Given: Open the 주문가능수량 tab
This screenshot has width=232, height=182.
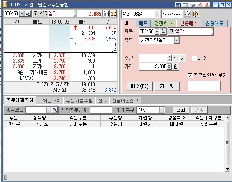Looking at the screenshot, I should pyautogui.click(x=79, y=101).
